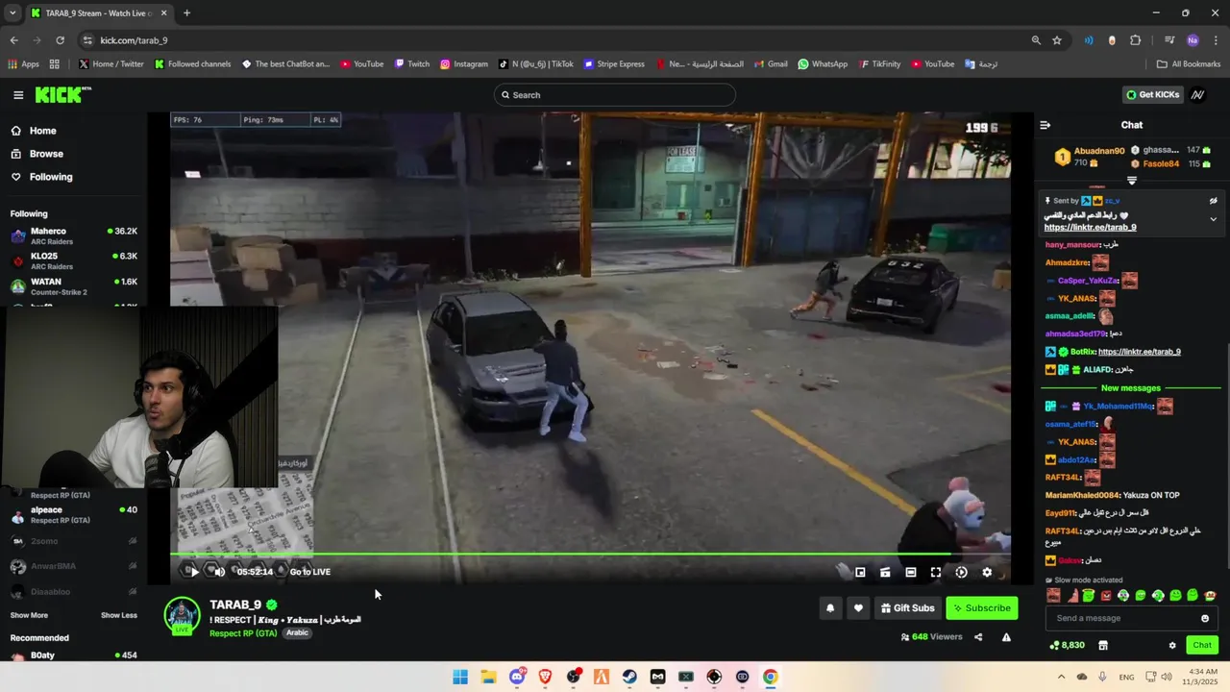The width and height of the screenshot is (1230, 692).
Task: Open the WATAN channel in Following
Action: point(73,286)
